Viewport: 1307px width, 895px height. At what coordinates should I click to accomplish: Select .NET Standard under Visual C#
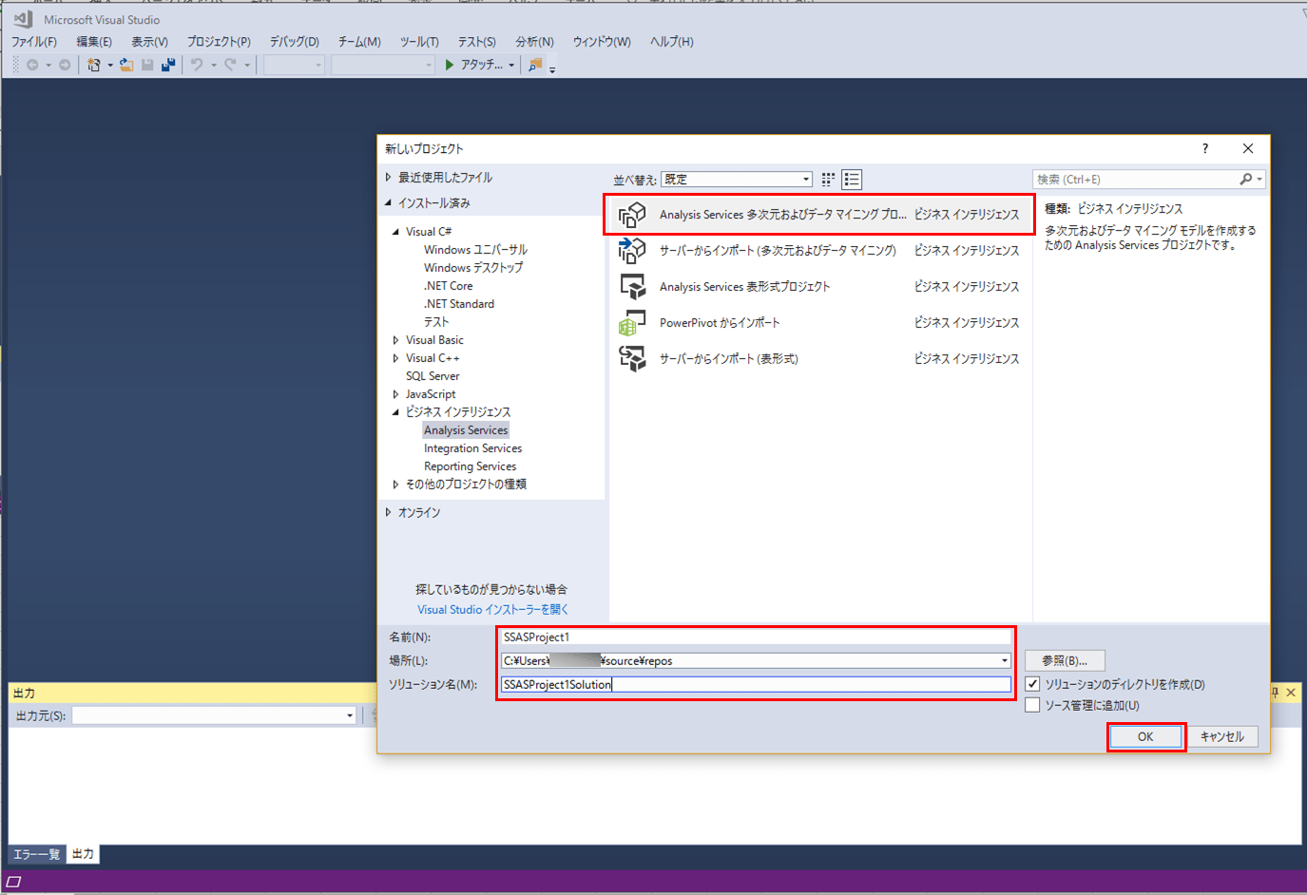(x=459, y=304)
